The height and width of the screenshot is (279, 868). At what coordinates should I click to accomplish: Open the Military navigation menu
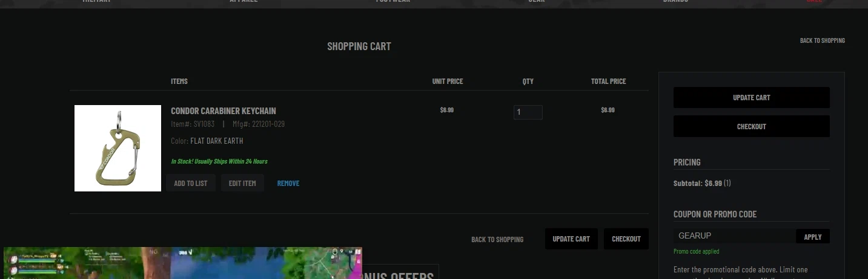click(96, 2)
